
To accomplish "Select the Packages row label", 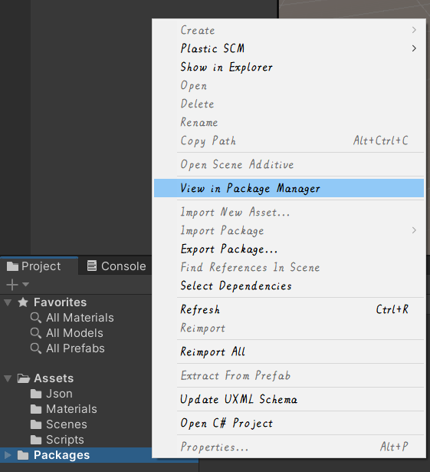I will pos(61,455).
